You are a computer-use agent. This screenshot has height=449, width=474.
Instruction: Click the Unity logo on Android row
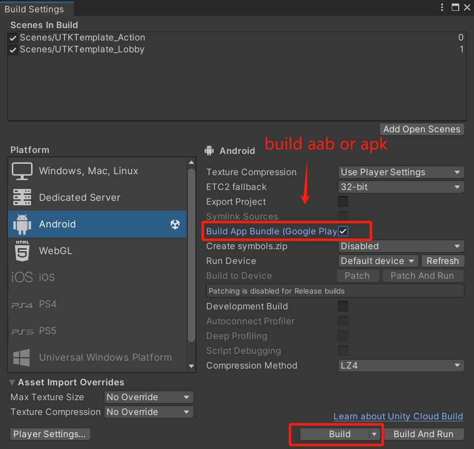pos(175,224)
